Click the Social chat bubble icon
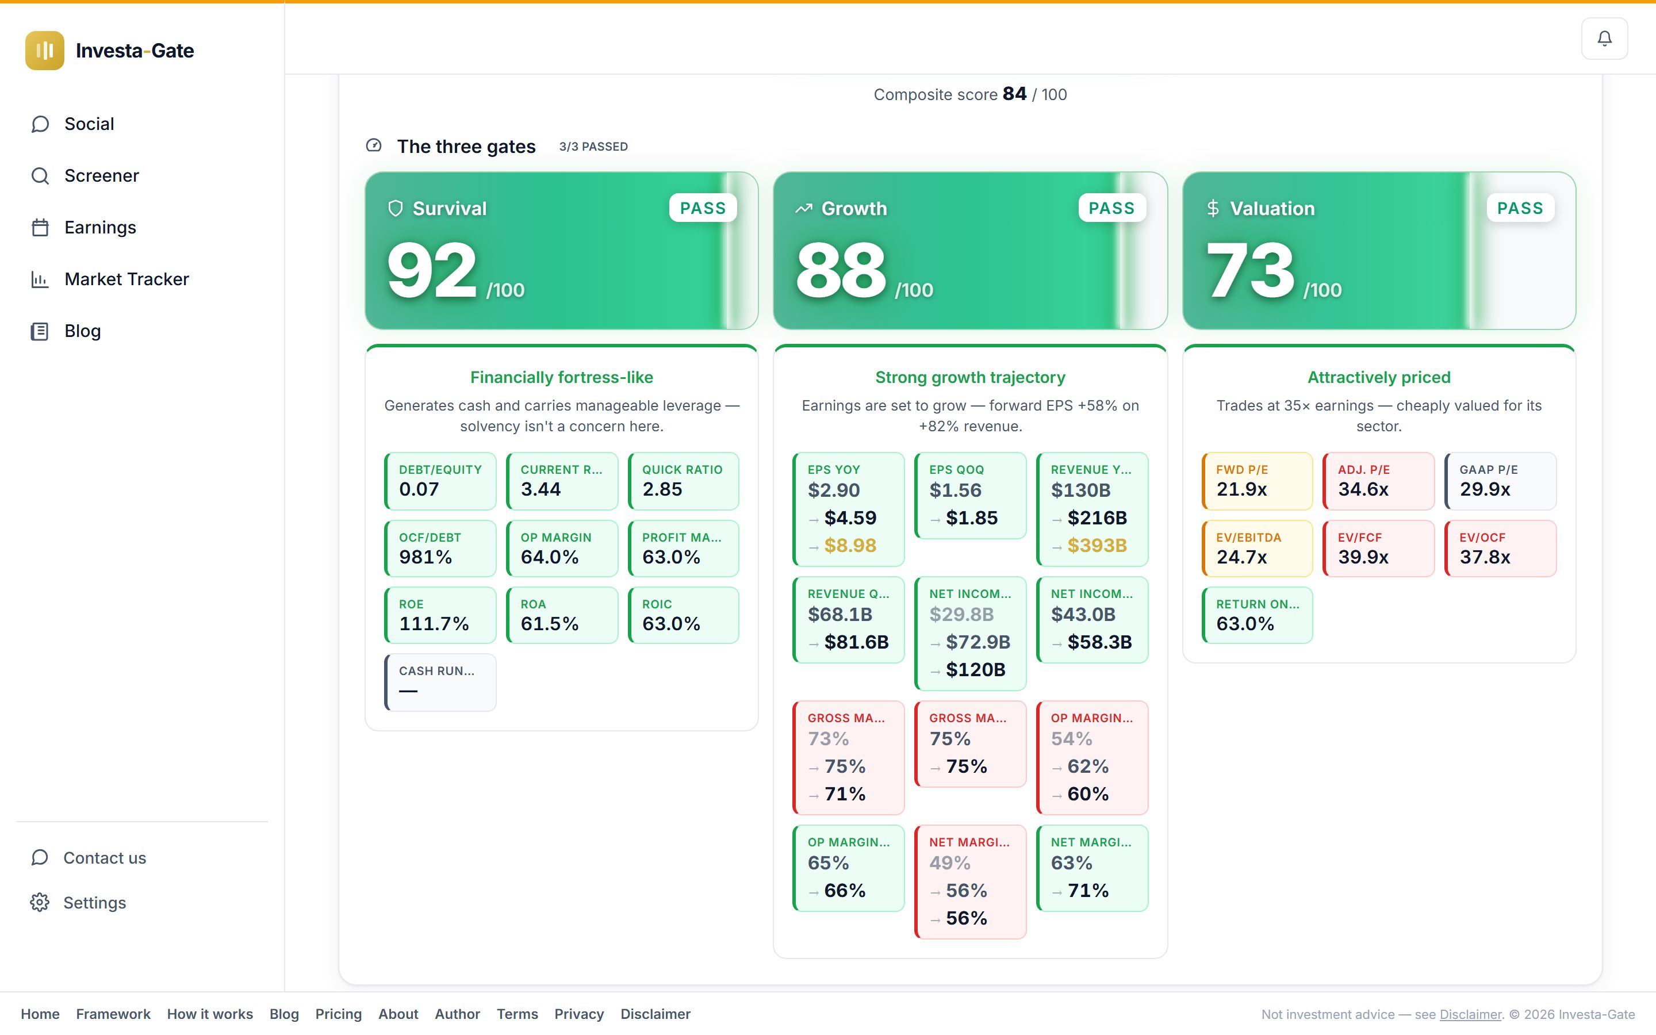 coord(40,124)
